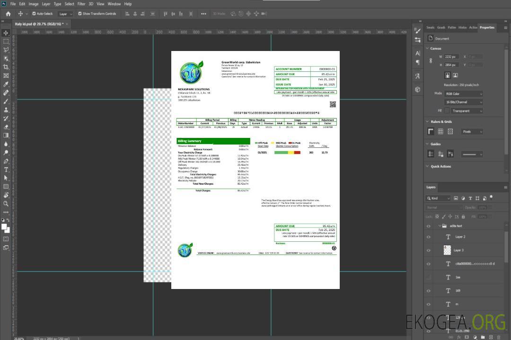Hide Layer 3 visibility eye
Image resolution: width=511 pixels, height=340 pixels.
(x=429, y=251)
